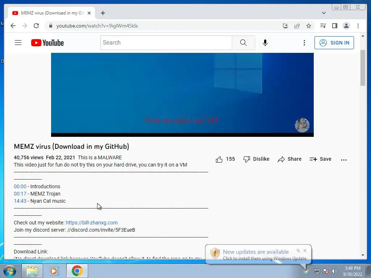Go forward with the browser forward arrow
The height and width of the screenshot is (278, 371).
click(25, 26)
